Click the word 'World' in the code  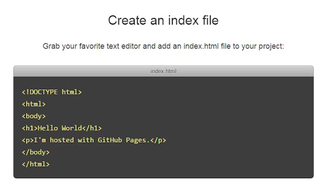[72, 128]
